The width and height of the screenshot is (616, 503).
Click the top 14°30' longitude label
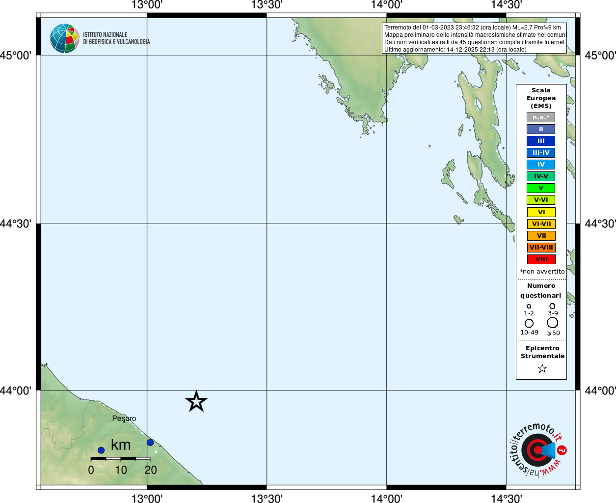click(506, 5)
